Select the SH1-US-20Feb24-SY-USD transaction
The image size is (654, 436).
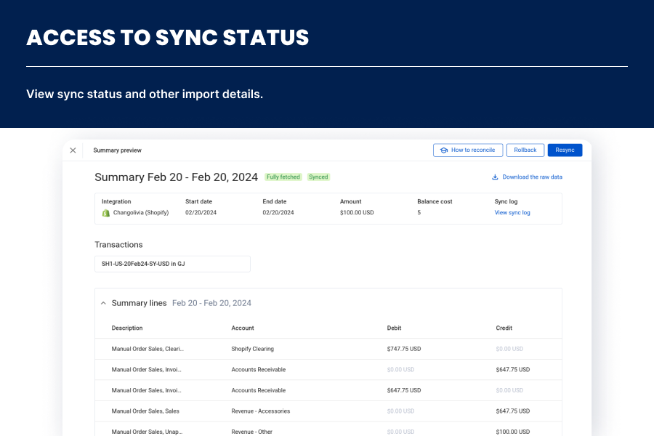coord(172,264)
